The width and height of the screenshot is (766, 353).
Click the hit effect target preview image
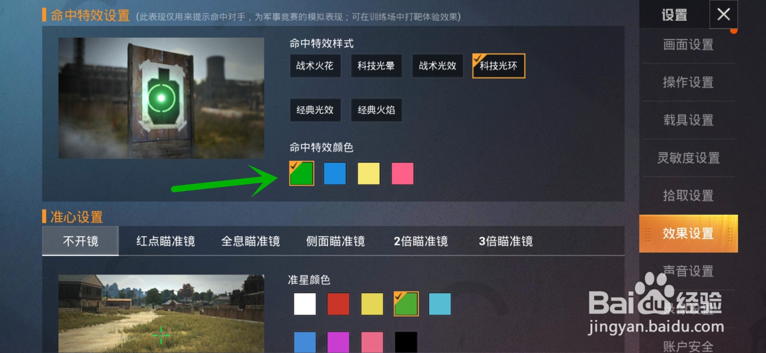(x=161, y=98)
